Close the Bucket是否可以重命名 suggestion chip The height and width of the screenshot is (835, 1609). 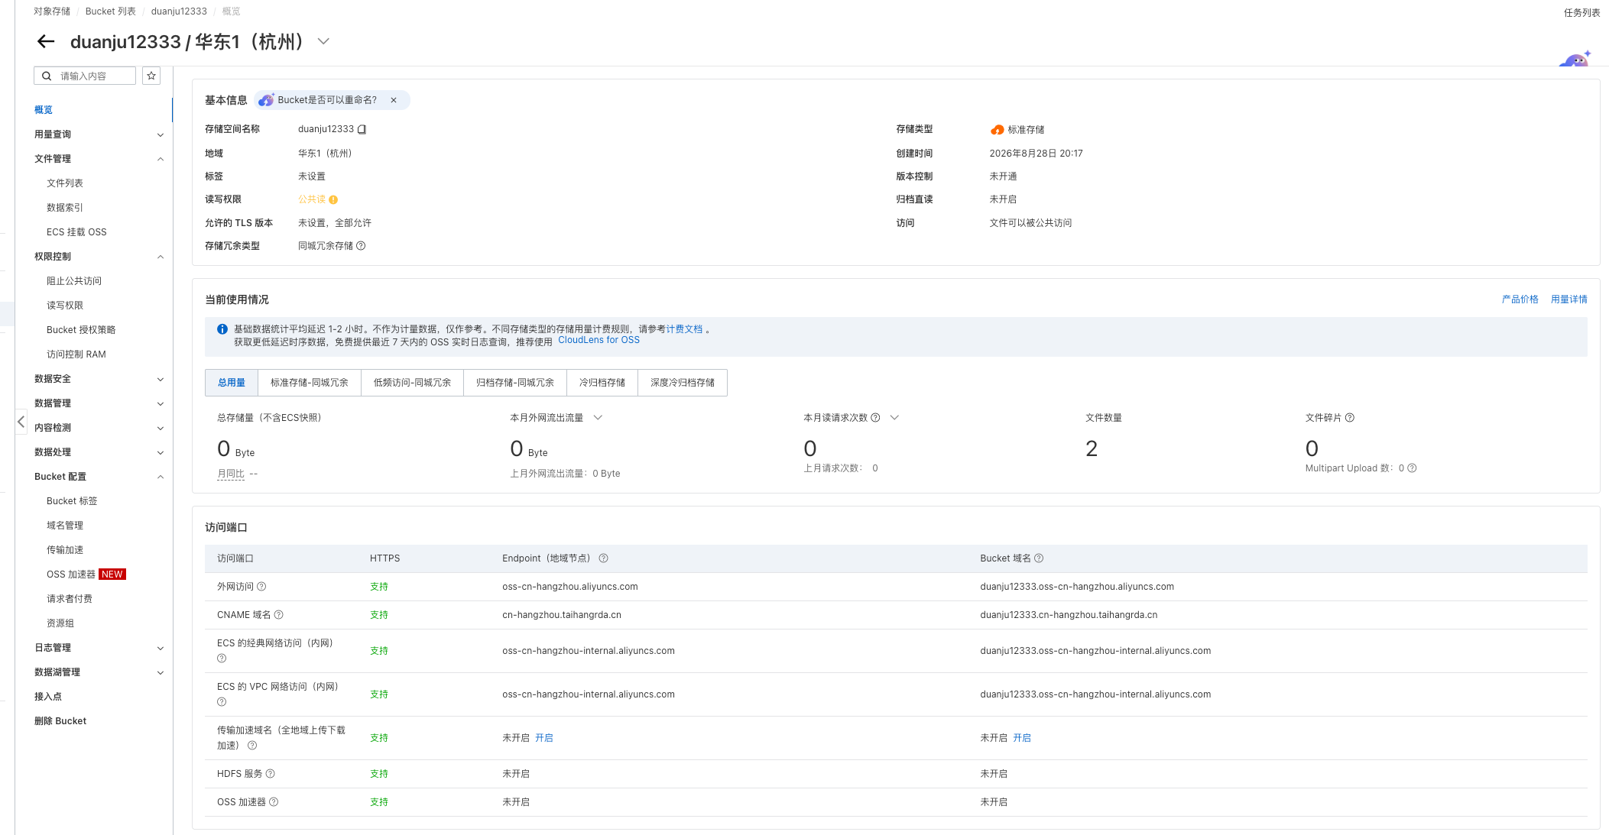click(394, 100)
